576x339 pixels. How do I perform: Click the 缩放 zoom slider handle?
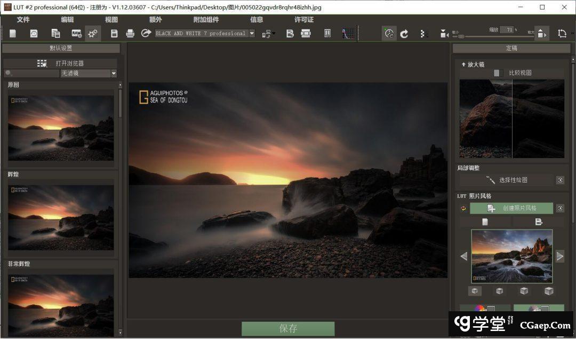tap(461, 36)
